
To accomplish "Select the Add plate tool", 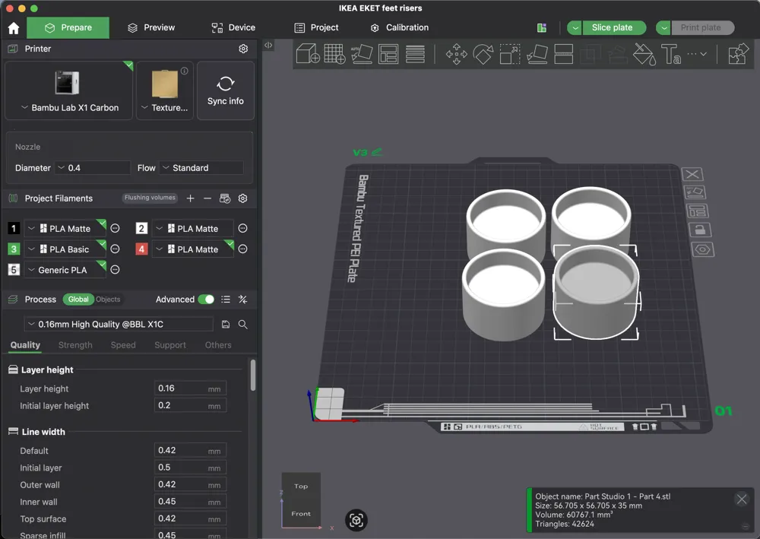I will tap(334, 54).
